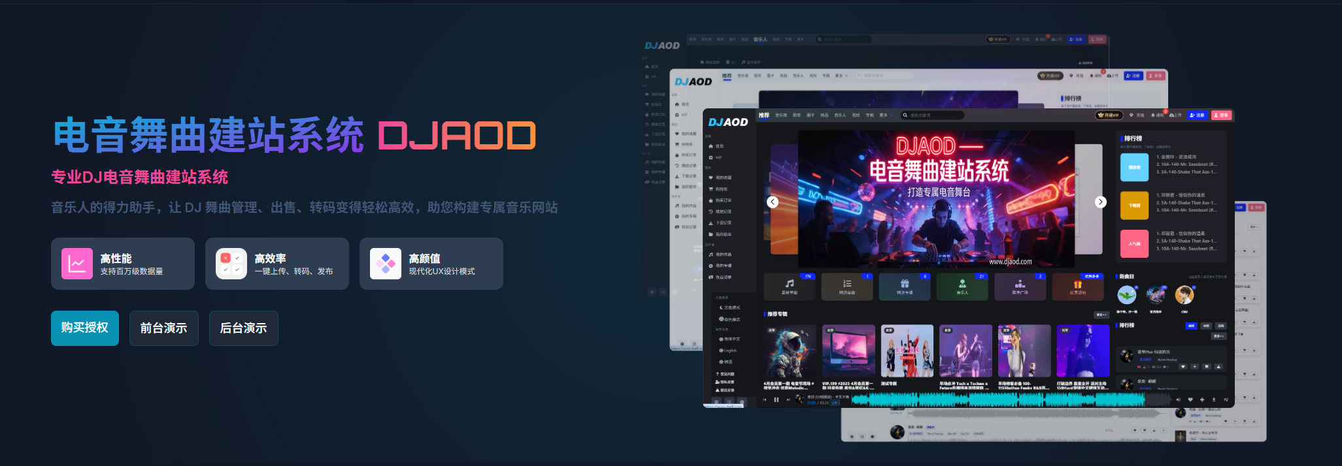Click blue 播放榜 swatch tile

pos(1134,168)
